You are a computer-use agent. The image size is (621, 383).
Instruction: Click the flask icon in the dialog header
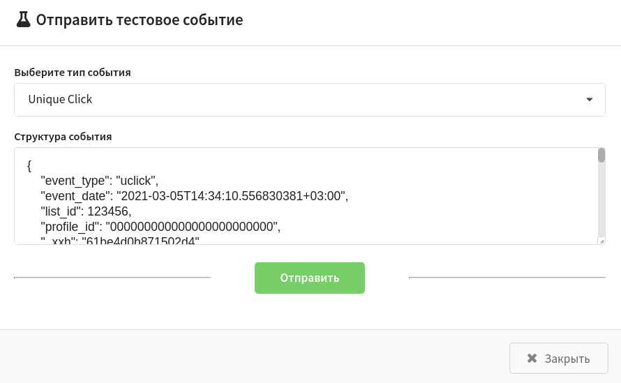tap(23, 20)
